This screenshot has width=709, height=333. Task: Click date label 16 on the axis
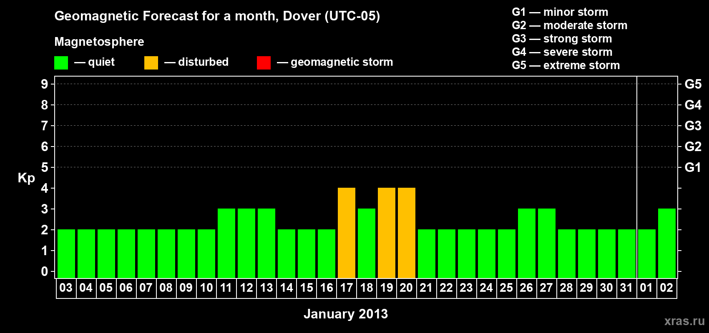coord(326,288)
